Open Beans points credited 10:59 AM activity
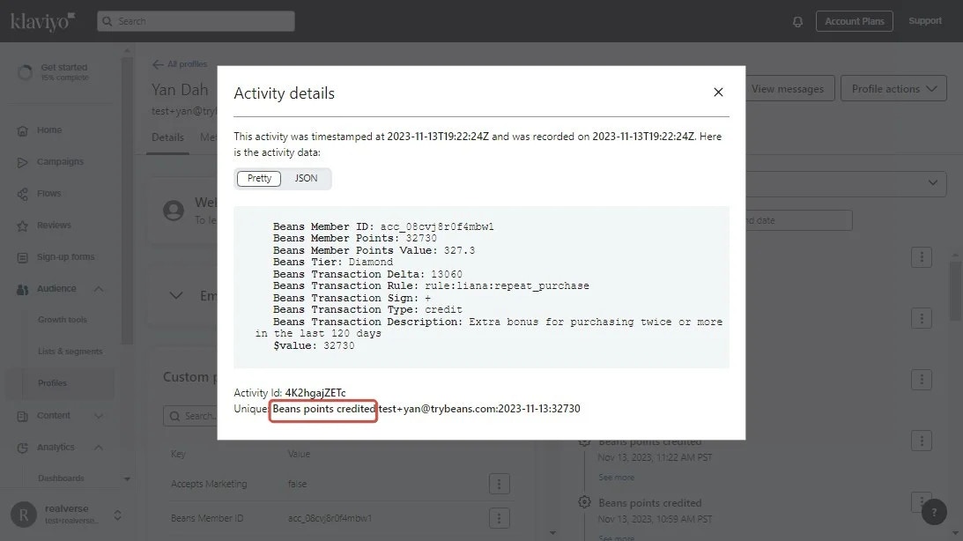Screen dimensions: 963x541 click(649, 503)
